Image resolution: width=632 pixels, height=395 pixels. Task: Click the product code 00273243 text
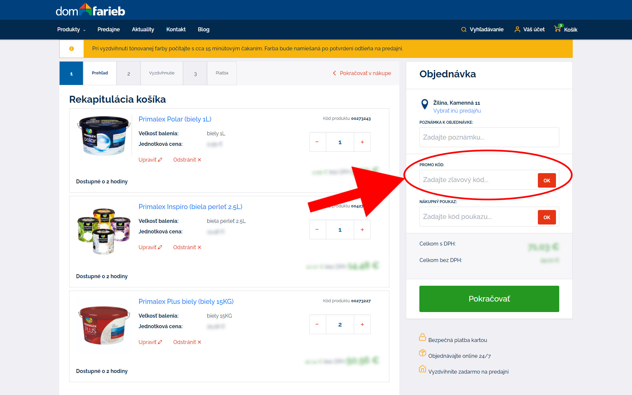(361, 118)
